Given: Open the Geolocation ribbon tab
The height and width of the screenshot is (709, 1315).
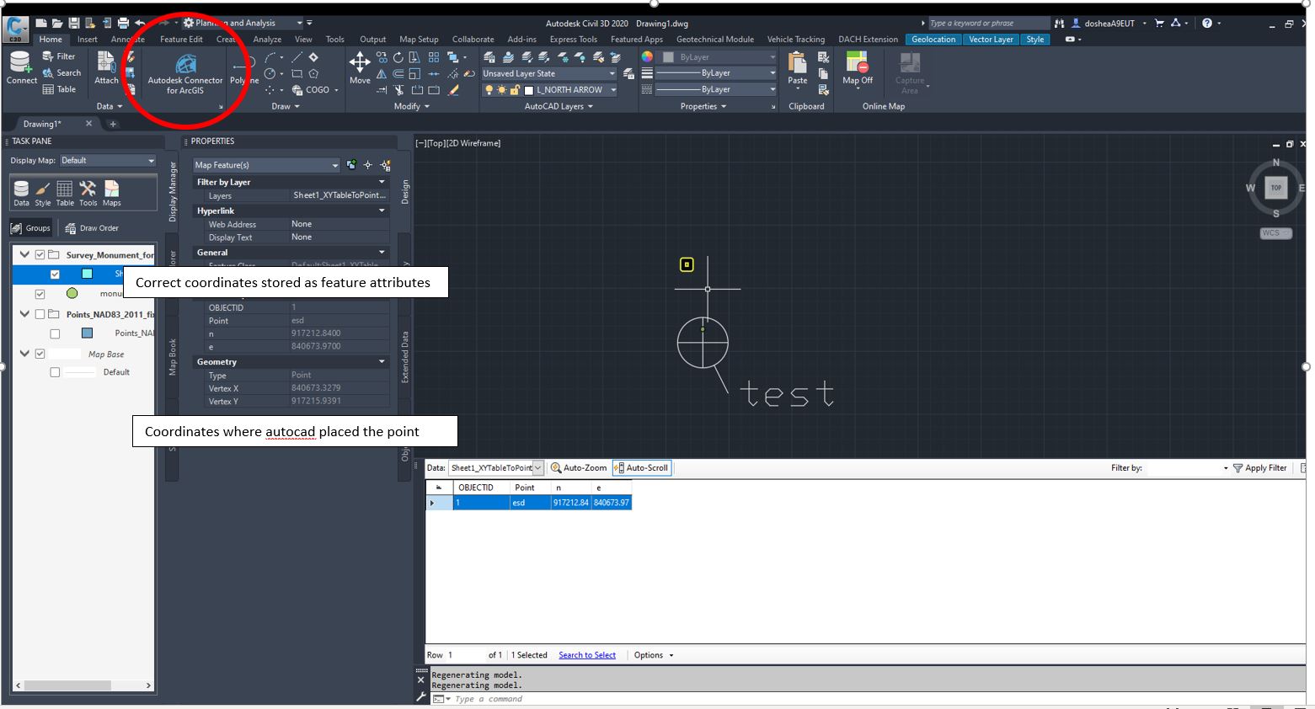Looking at the screenshot, I should pyautogui.click(x=933, y=40).
